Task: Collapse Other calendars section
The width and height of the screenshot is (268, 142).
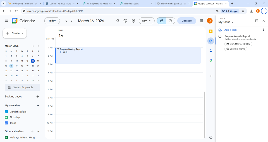Action: point(38,131)
